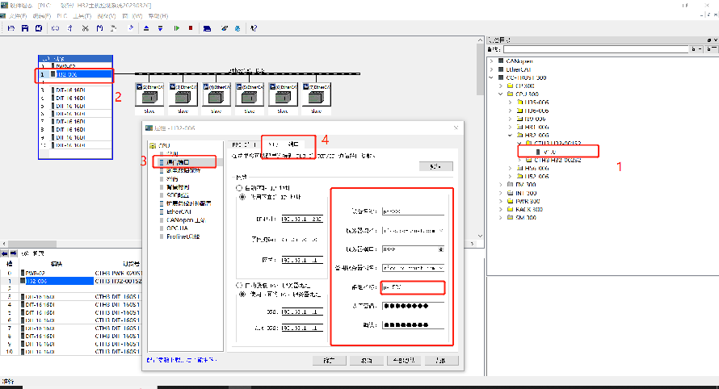Collapse the H32-006 folder
The width and height of the screenshot is (719, 389).
[x=510, y=135]
